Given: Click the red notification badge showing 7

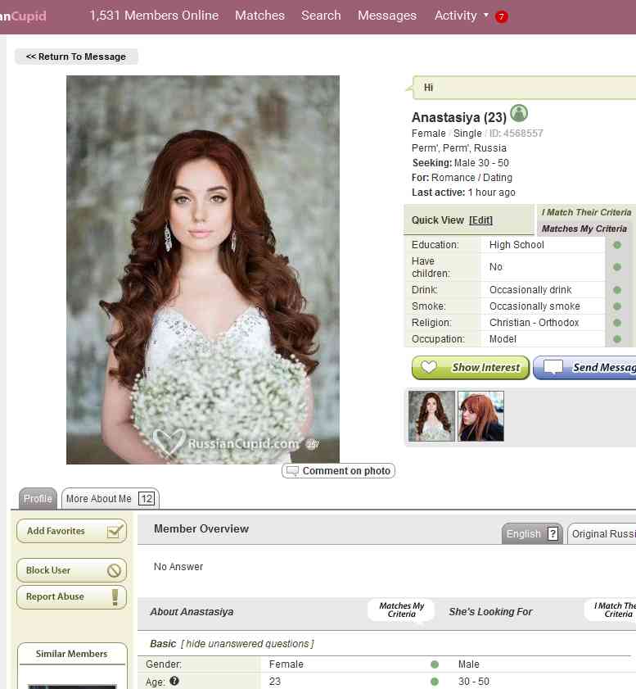Looking at the screenshot, I should (x=501, y=16).
